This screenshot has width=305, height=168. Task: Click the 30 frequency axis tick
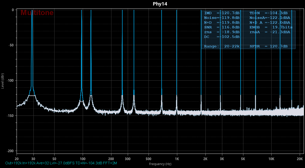pos(33,159)
